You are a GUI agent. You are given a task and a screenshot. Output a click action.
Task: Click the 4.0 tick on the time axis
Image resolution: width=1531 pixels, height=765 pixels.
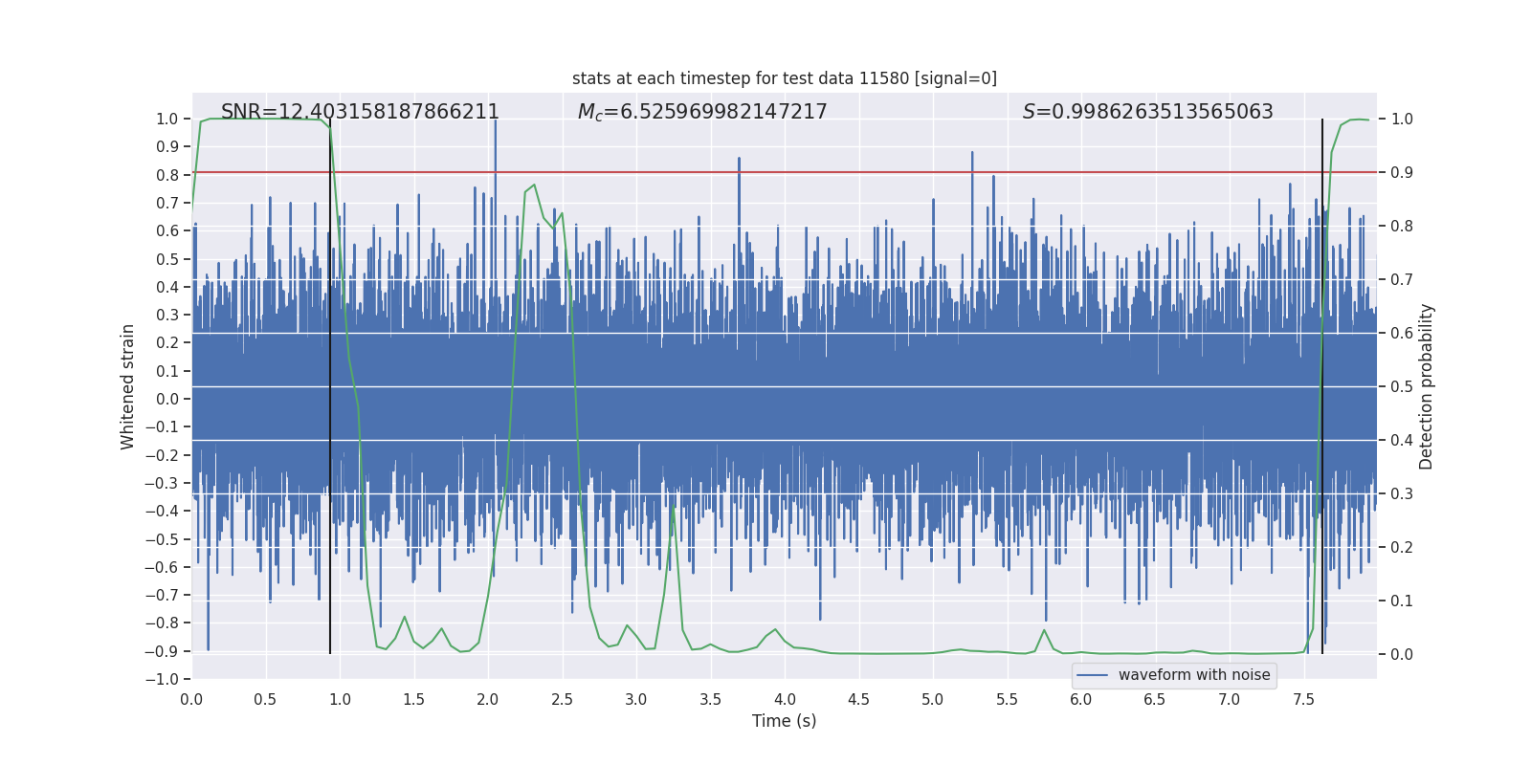[785, 699]
